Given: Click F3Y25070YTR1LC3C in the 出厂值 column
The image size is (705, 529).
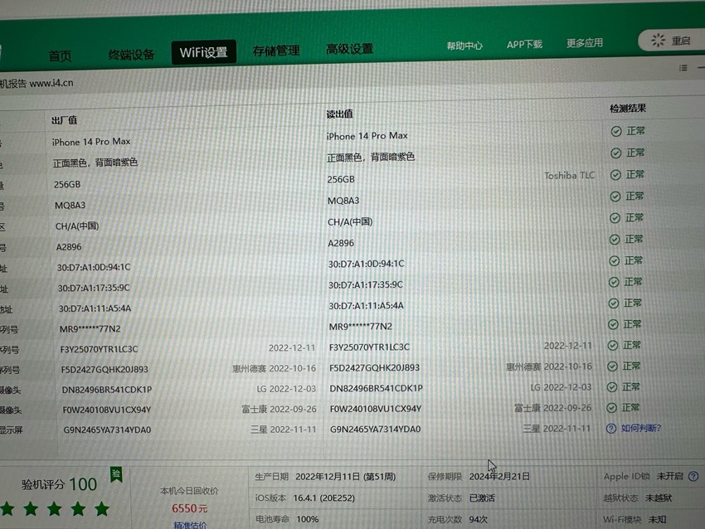Looking at the screenshot, I should pyautogui.click(x=99, y=349).
